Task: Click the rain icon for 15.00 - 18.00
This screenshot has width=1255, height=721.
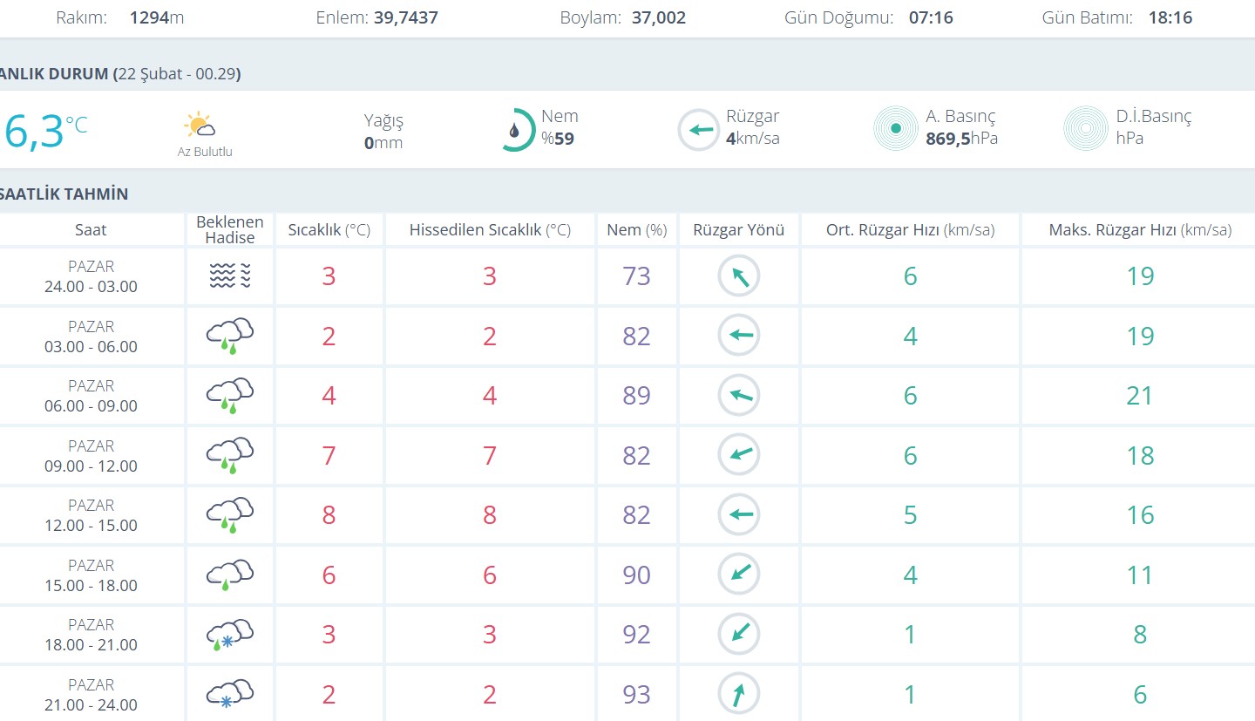Action: pyautogui.click(x=230, y=575)
